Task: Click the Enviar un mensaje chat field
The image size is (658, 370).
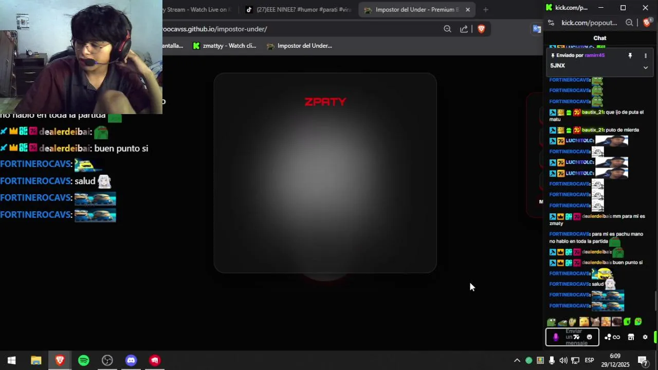Action: pyautogui.click(x=572, y=337)
